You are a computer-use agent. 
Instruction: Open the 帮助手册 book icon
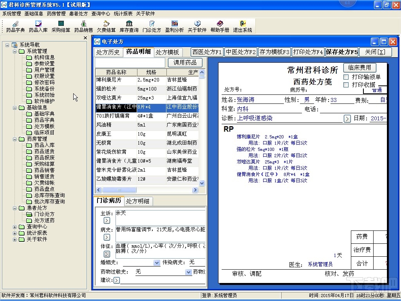point(220,24)
